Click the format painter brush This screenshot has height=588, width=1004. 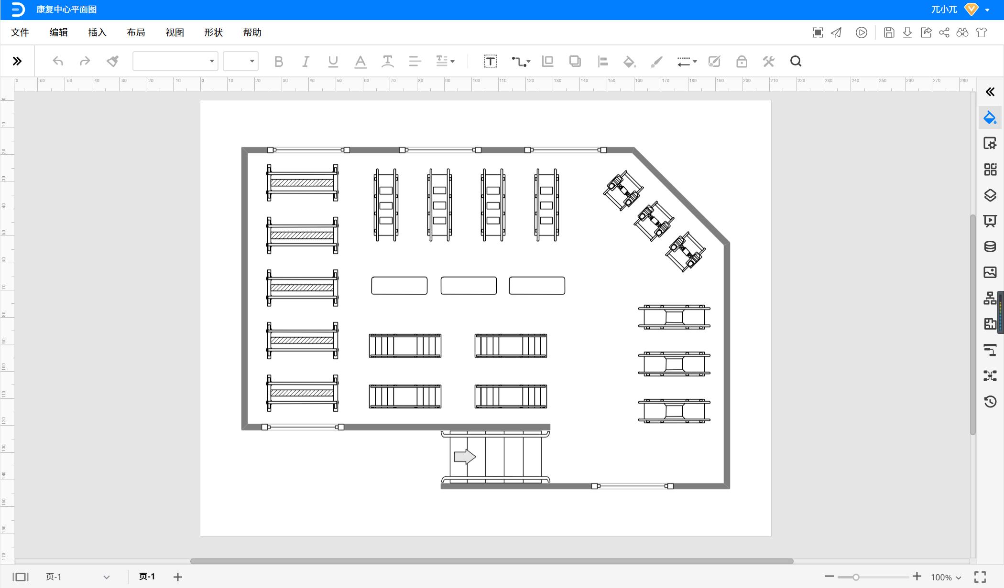click(x=112, y=61)
